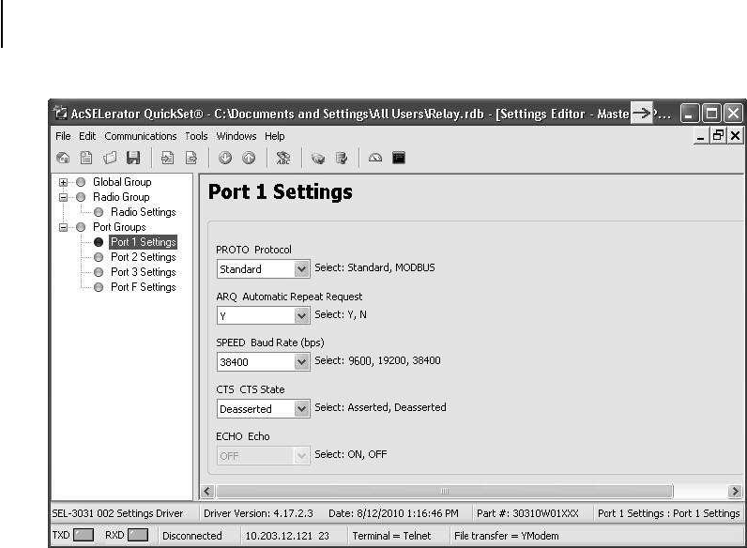Click the Port F Settings bullet icon
This screenshot has width=747, height=548.
(99, 287)
